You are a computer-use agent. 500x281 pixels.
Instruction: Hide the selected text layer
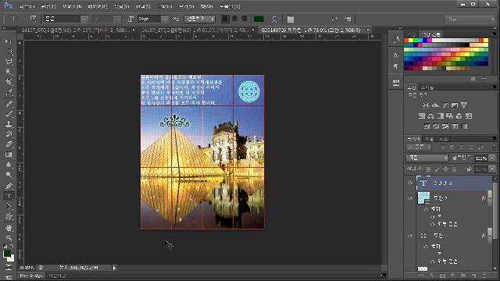[410, 183]
